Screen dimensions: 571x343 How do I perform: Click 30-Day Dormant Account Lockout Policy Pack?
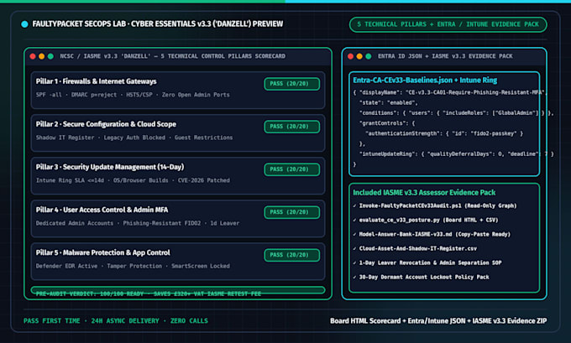421,277
